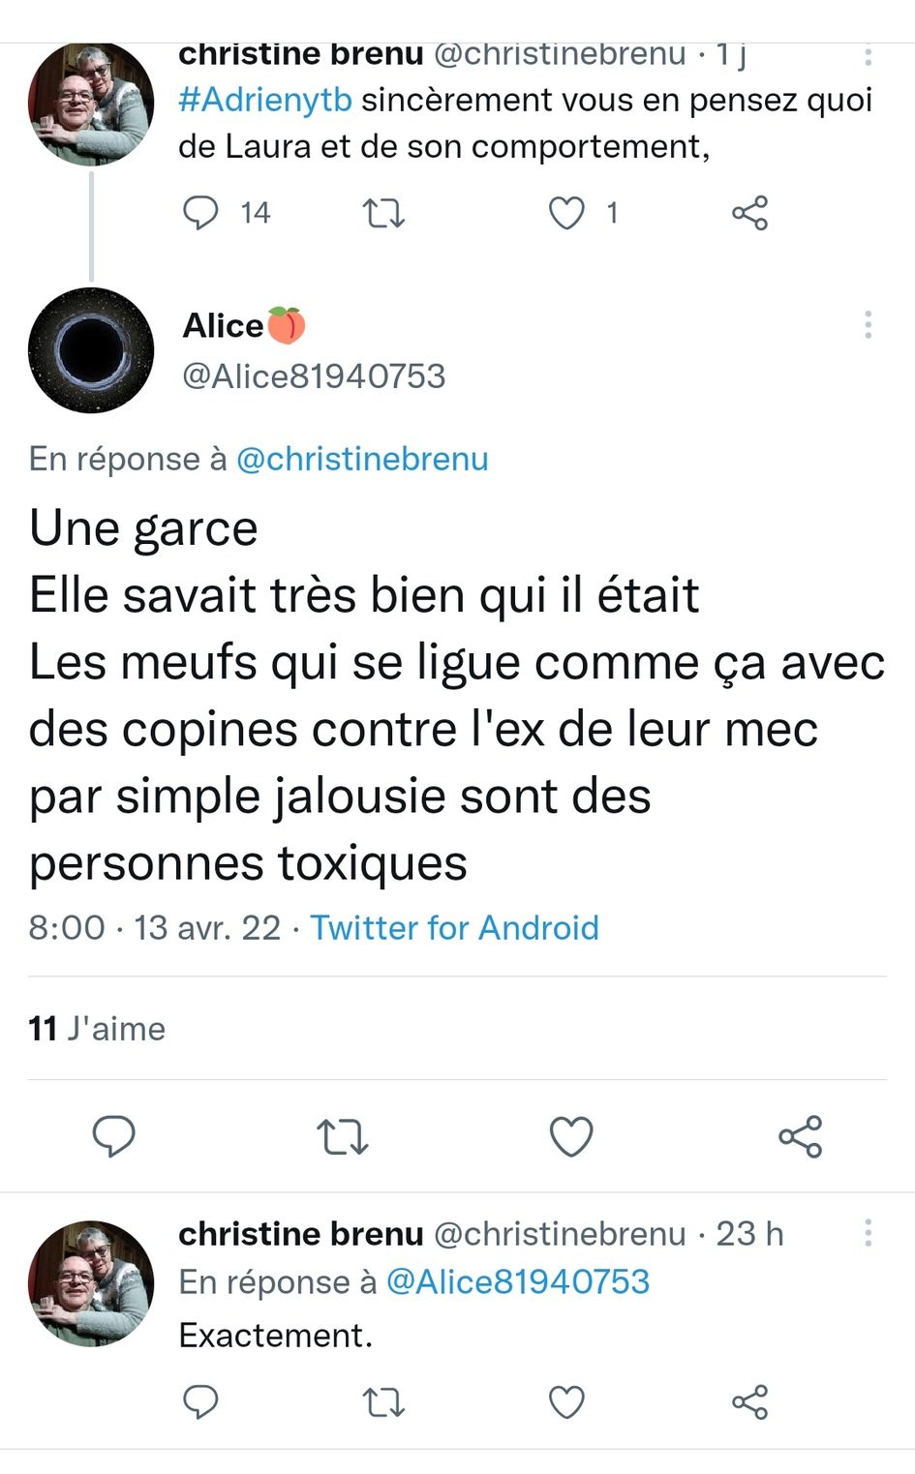Open more options menu on Alice's tweet
The width and height of the screenshot is (915, 1474).
[868, 324]
